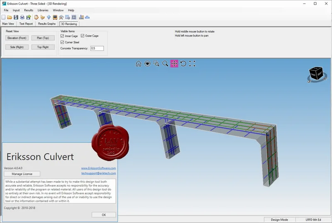Click the disclaimer text box in About dialog
Screen dimensions: 332x223
point(60,191)
